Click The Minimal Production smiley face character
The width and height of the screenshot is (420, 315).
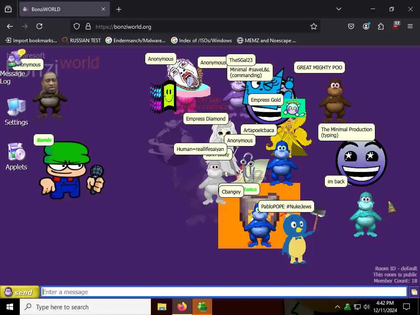click(361, 162)
